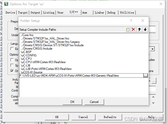
Task: Open the Output tab
Action: tap(35, 12)
